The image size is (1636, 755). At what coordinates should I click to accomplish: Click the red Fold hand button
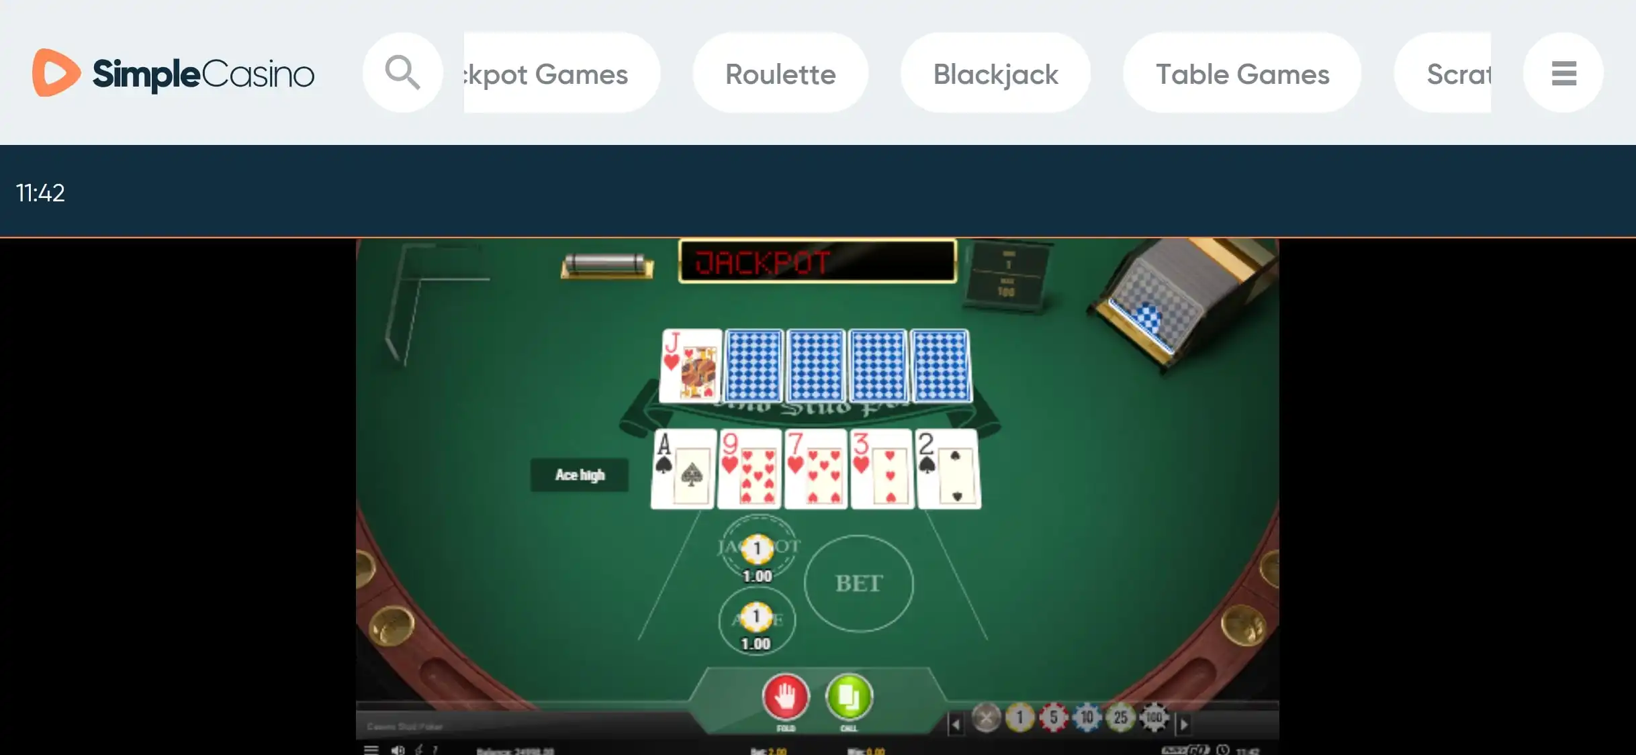pos(785,696)
